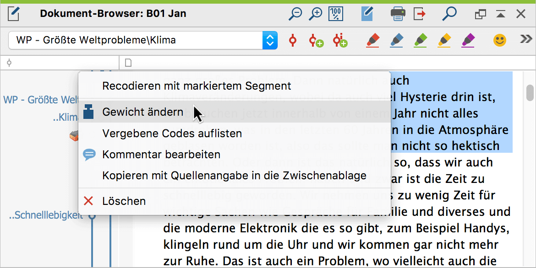Undock the Dokument-Browser window

click(x=480, y=14)
